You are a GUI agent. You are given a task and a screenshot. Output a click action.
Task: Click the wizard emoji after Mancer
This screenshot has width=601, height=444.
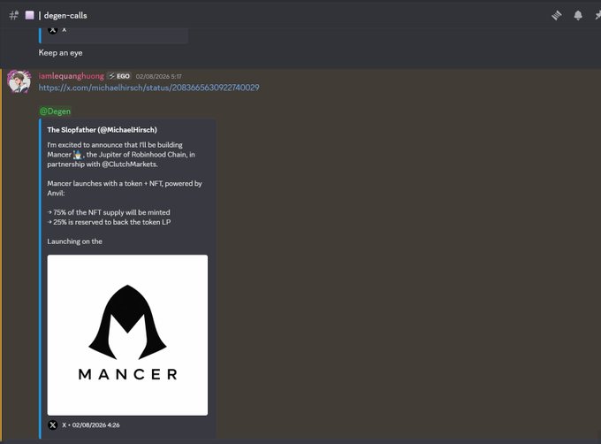click(78, 155)
